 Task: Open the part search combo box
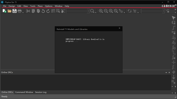coord(78,11)
